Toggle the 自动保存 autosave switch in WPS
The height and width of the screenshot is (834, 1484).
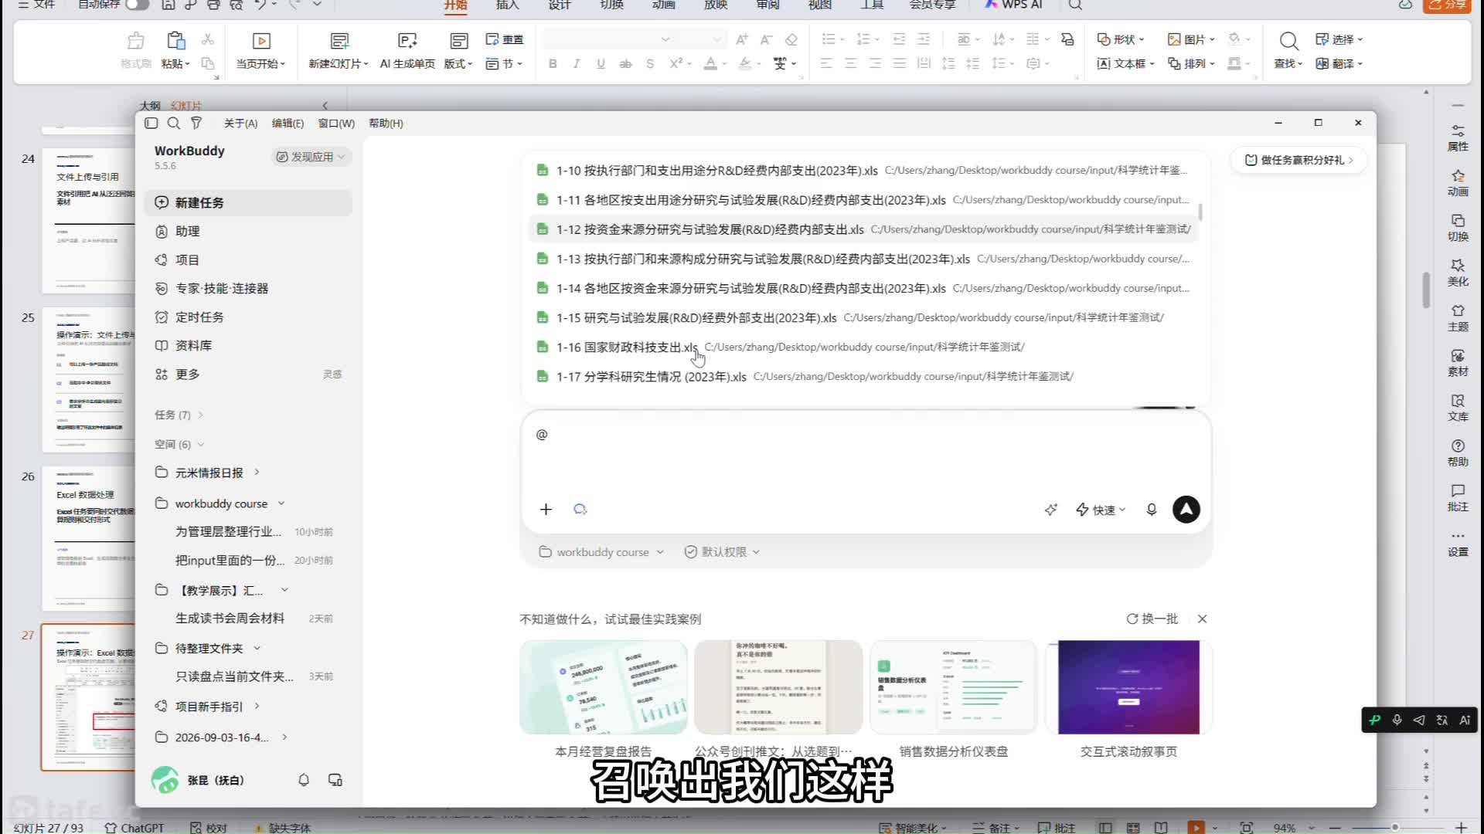(137, 5)
